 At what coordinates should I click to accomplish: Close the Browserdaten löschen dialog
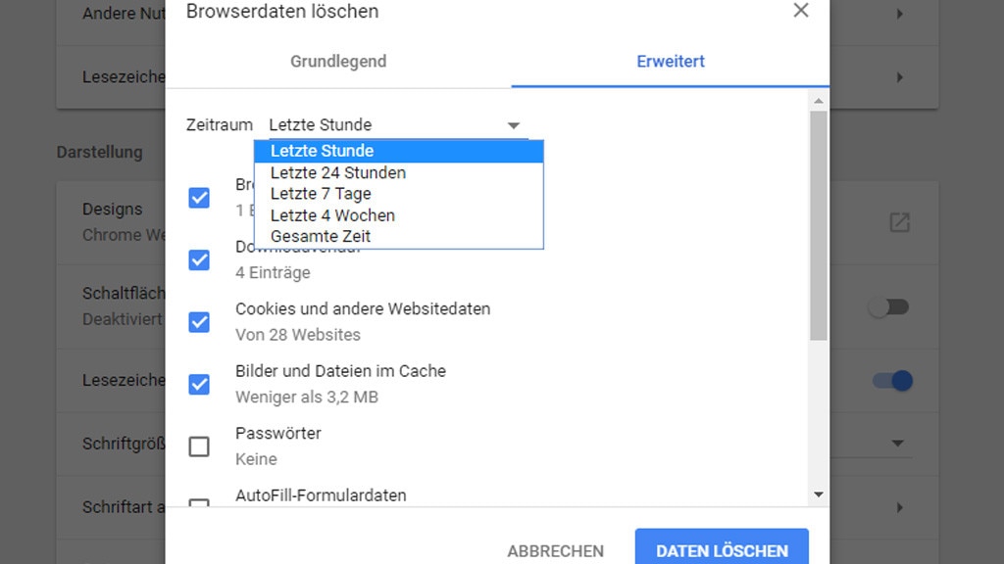click(x=801, y=11)
